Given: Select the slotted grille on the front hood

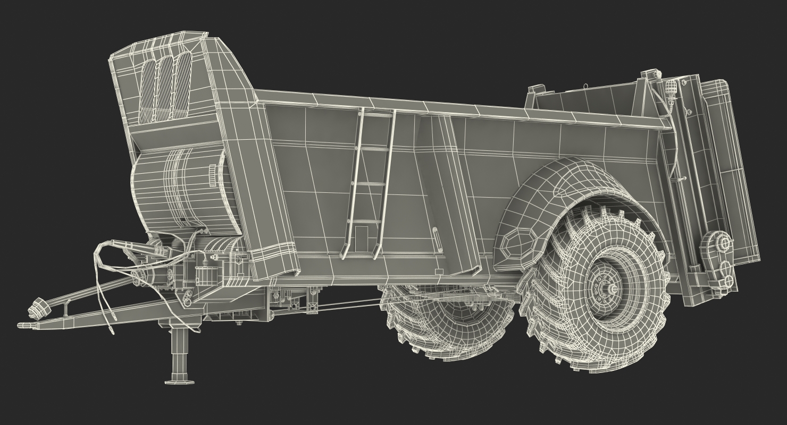Looking at the screenshot, I should (164, 87).
